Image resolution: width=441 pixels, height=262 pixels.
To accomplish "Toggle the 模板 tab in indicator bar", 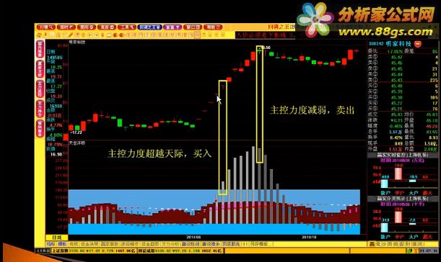I will point(63,244).
